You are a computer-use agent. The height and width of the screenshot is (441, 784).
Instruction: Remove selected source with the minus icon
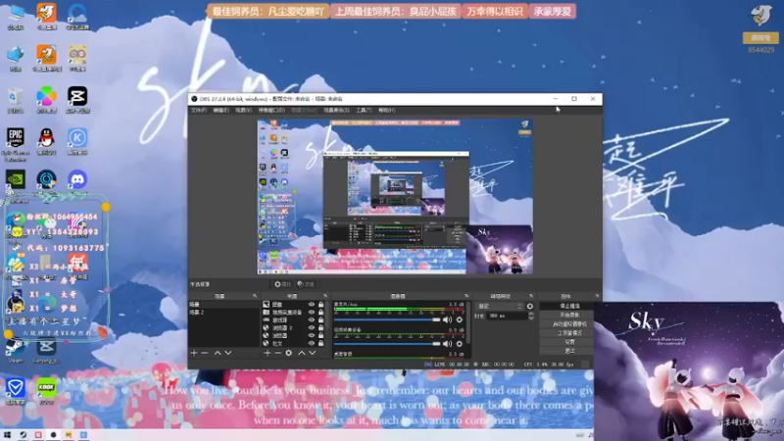coord(277,353)
